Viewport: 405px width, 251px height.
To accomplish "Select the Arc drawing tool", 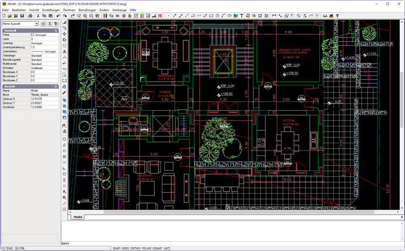I will point(223,16).
